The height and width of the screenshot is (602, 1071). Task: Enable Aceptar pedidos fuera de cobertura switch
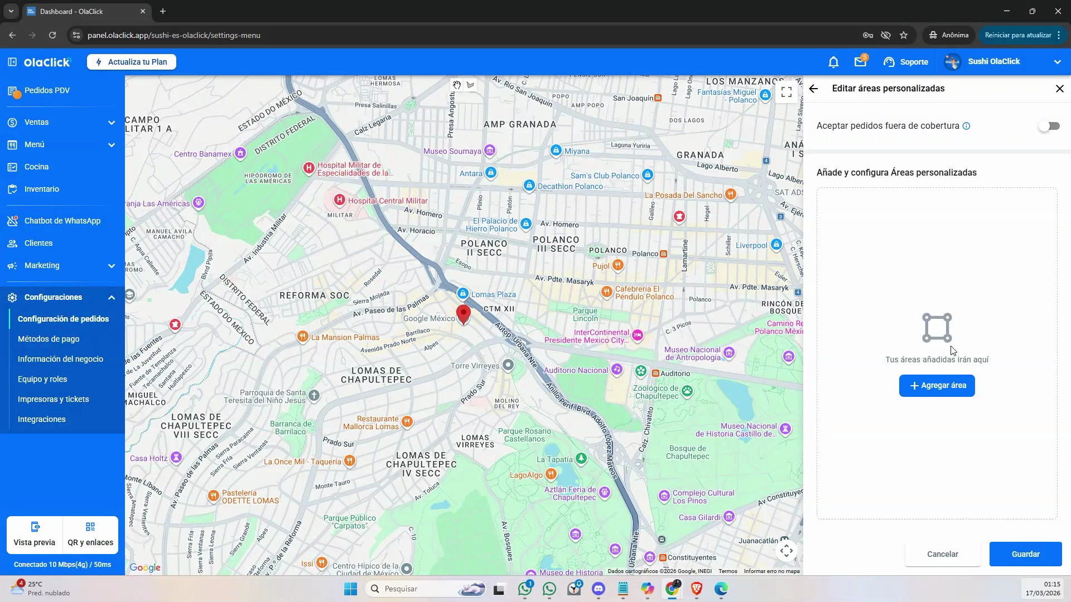[1049, 126]
